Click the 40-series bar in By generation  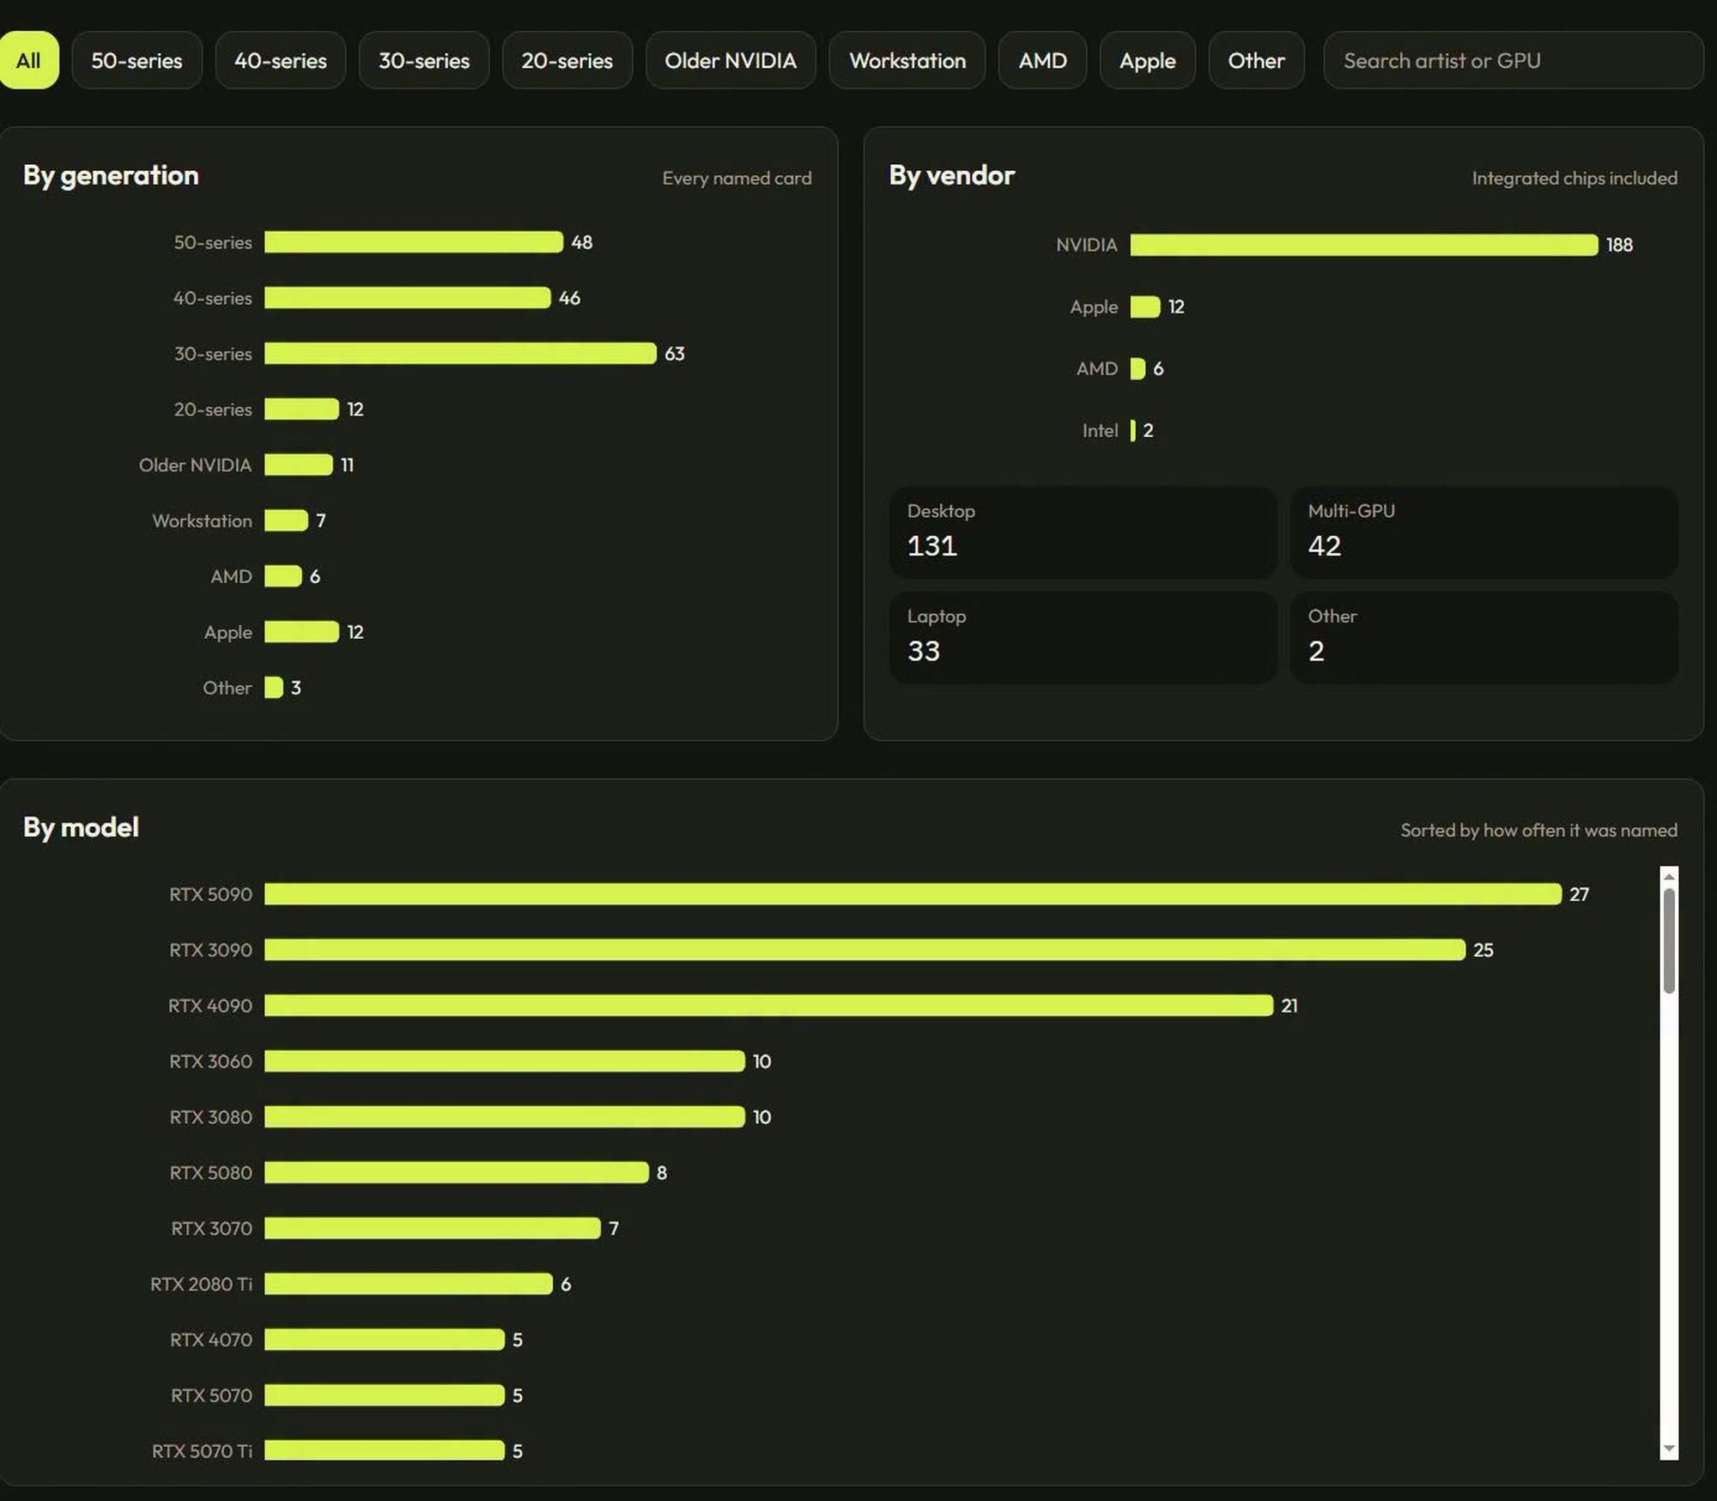(x=407, y=298)
